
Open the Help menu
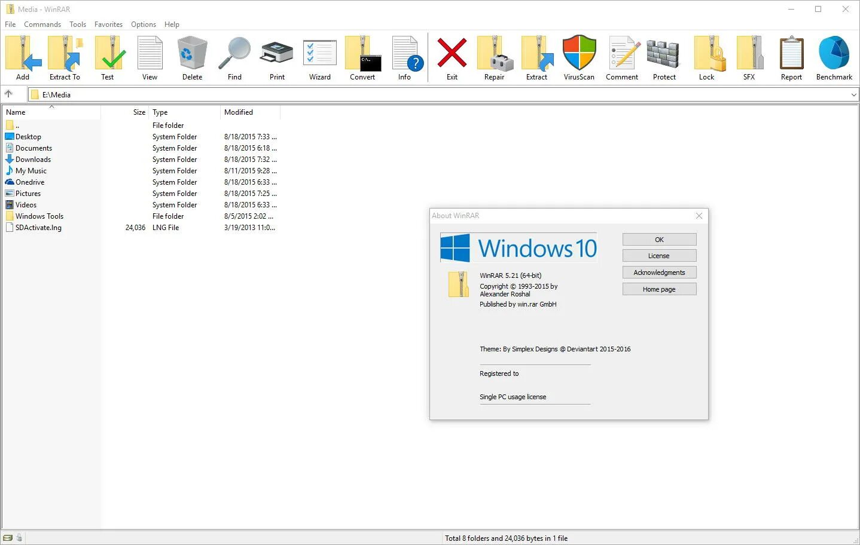click(172, 25)
